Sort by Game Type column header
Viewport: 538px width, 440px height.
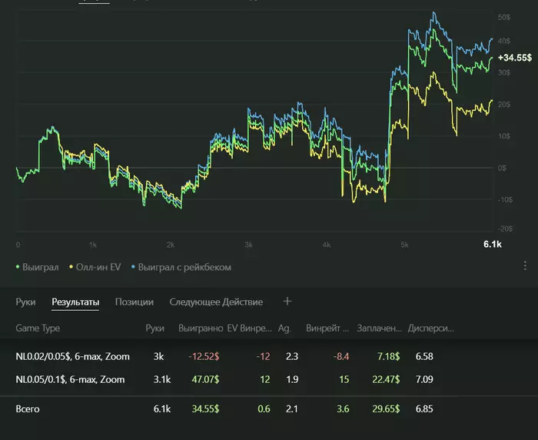pos(38,328)
